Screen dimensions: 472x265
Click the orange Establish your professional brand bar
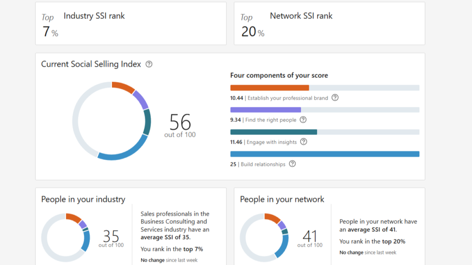(x=270, y=88)
